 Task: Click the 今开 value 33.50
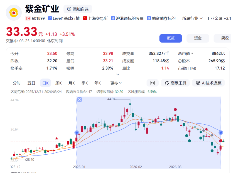coord(52,53)
